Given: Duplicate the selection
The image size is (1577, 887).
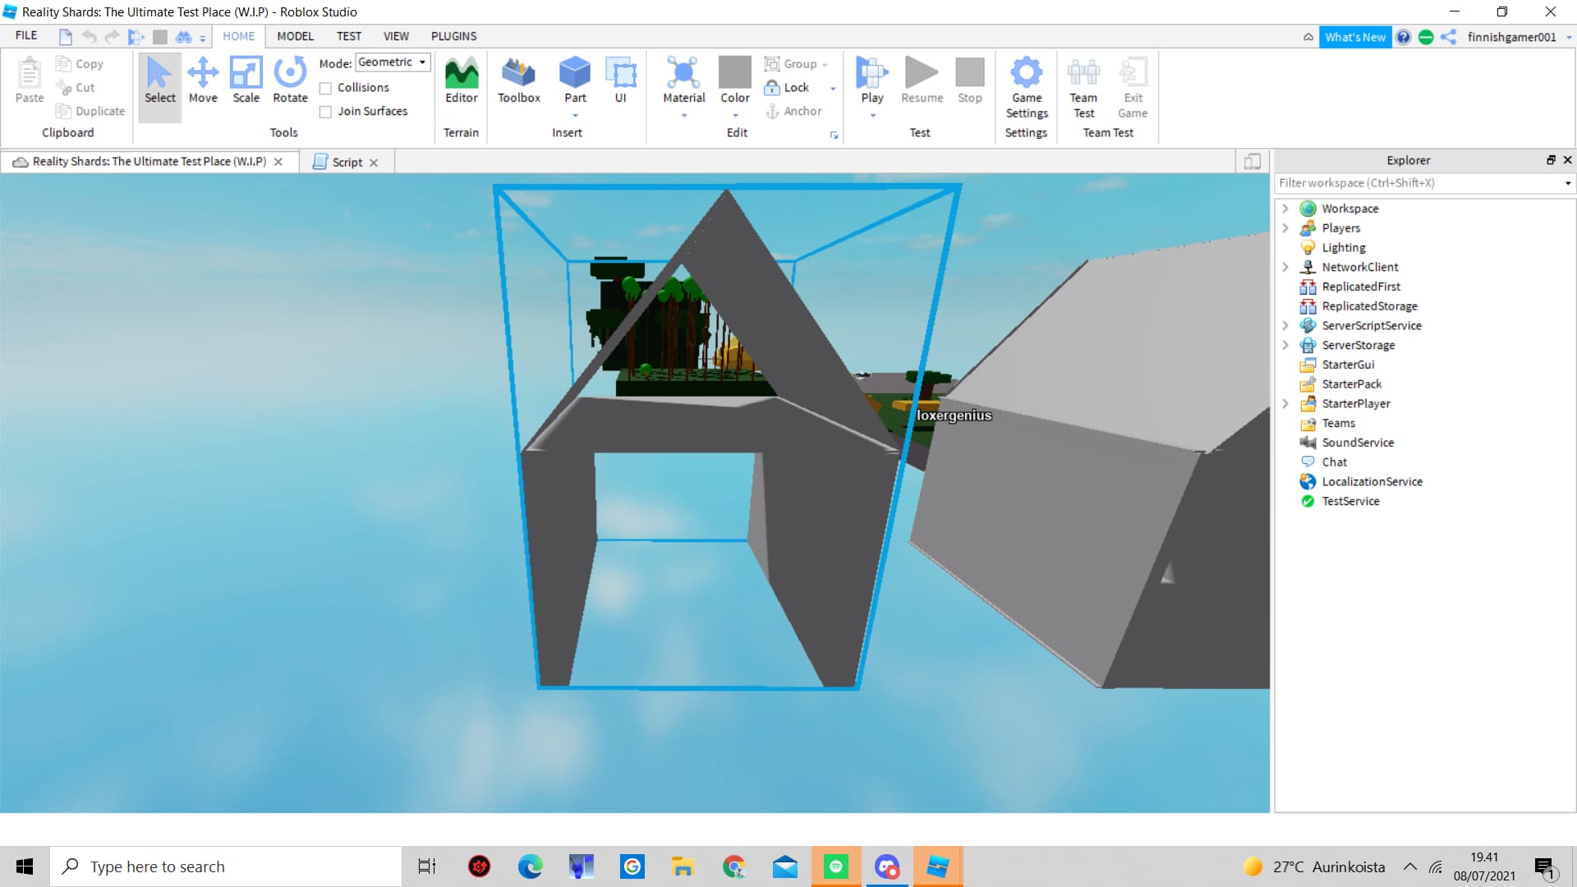Looking at the screenshot, I should (x=90, y=112).
